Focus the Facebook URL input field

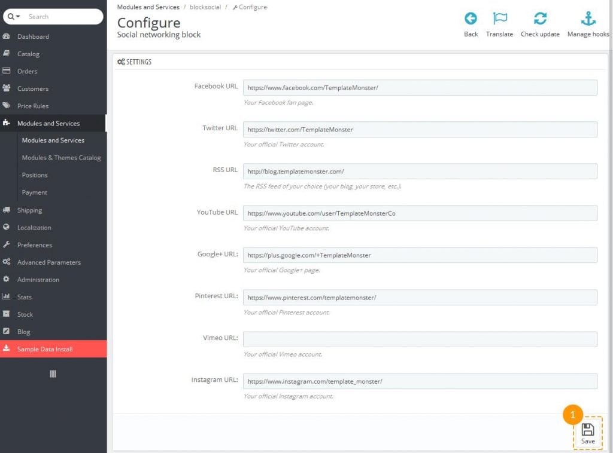tap(420, 88)
